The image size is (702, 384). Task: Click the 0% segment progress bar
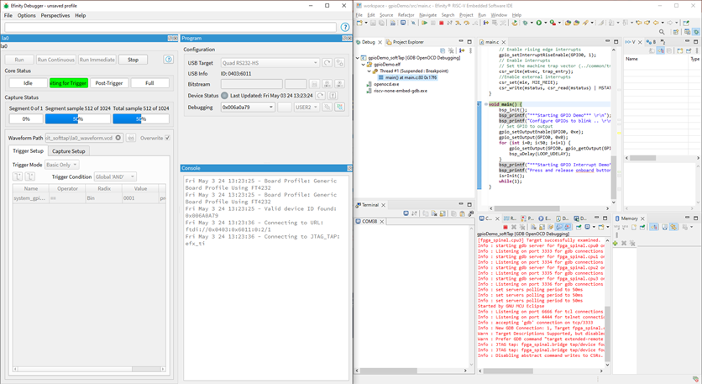pyautogui.click(x=26, y=118)
